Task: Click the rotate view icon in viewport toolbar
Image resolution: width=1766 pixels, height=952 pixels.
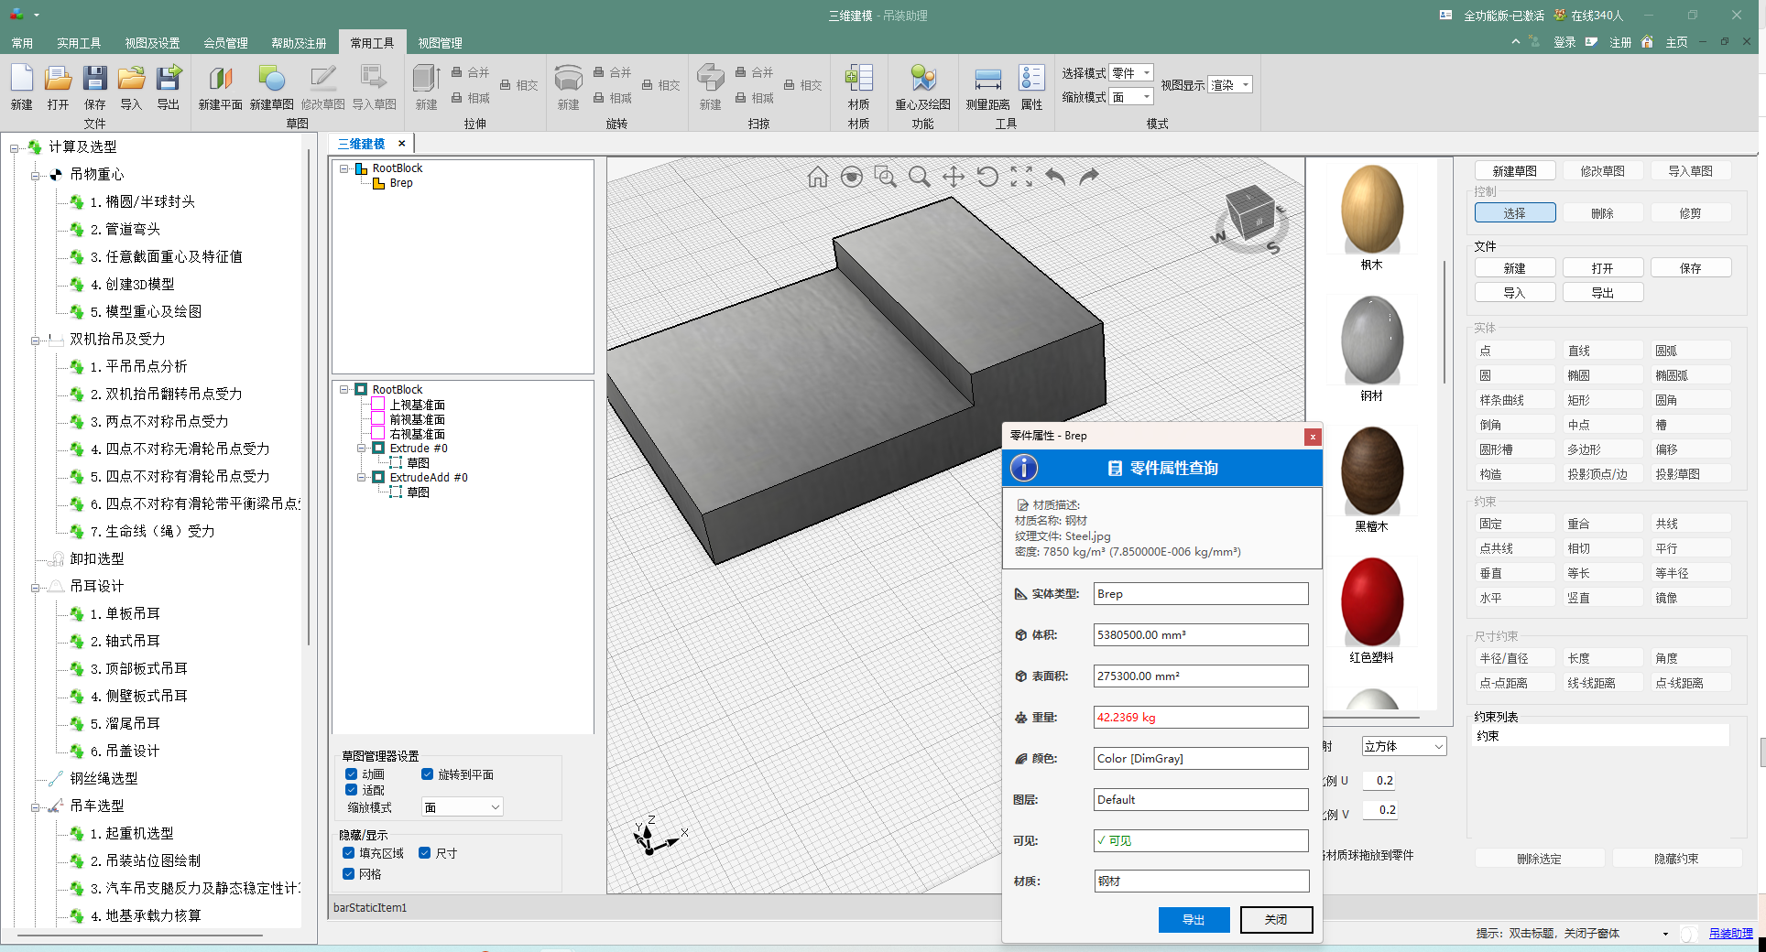Action: (987, 177)
